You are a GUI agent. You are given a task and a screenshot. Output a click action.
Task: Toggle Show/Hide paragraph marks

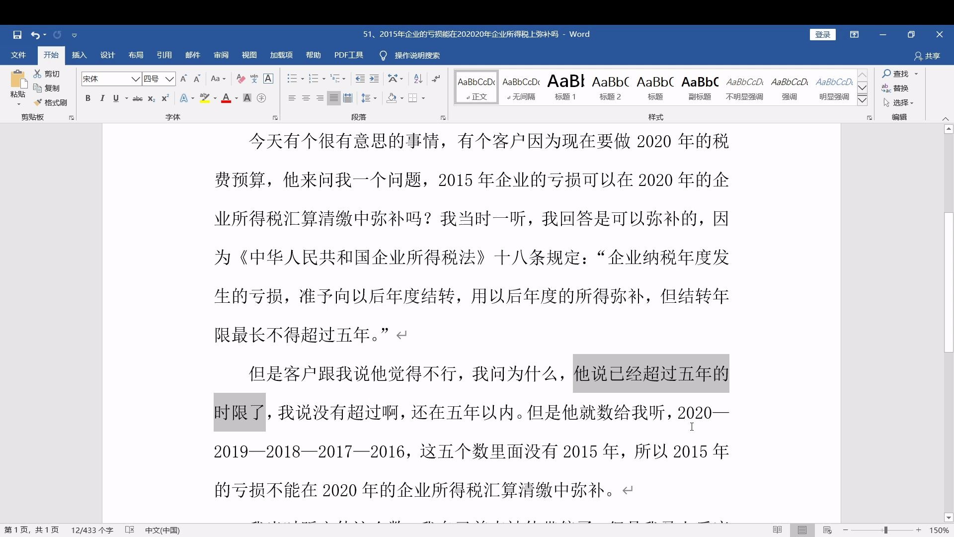tap(436, 79)
